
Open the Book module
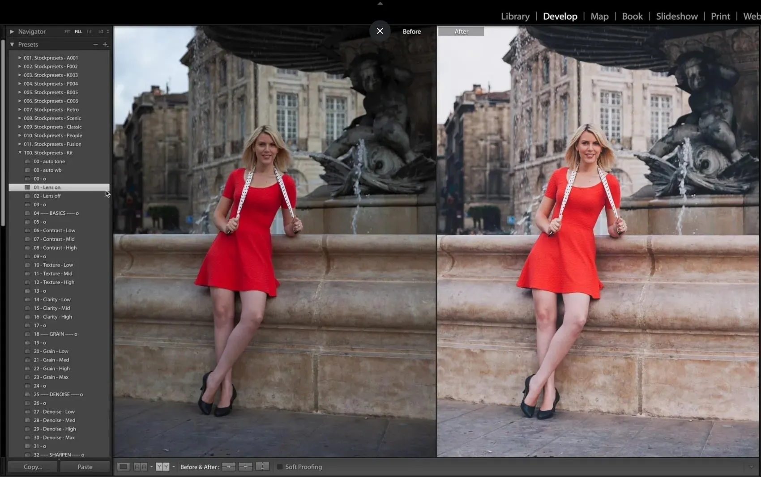click(632, 17)
